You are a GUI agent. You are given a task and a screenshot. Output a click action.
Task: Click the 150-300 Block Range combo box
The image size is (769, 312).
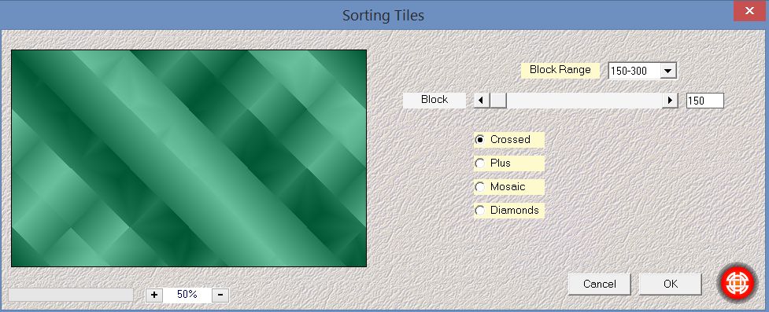coord(642,71)
